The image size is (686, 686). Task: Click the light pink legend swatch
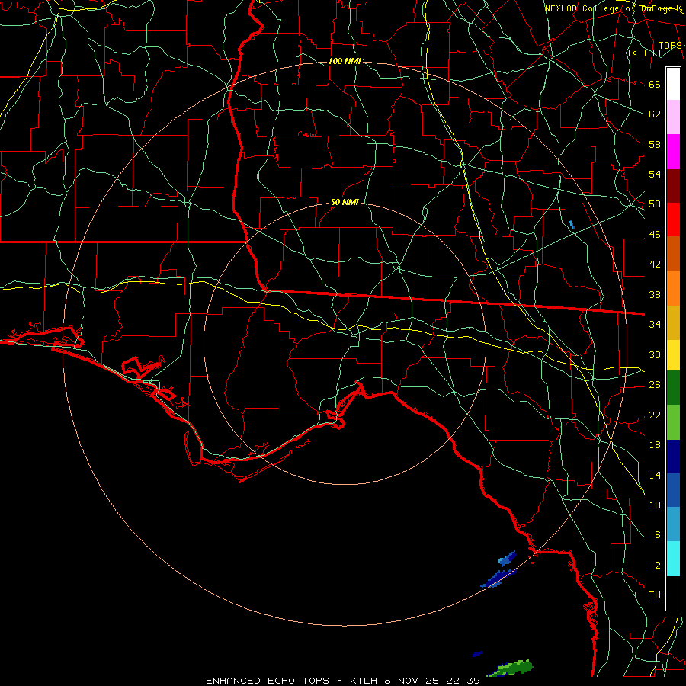[x=673, y=117]
